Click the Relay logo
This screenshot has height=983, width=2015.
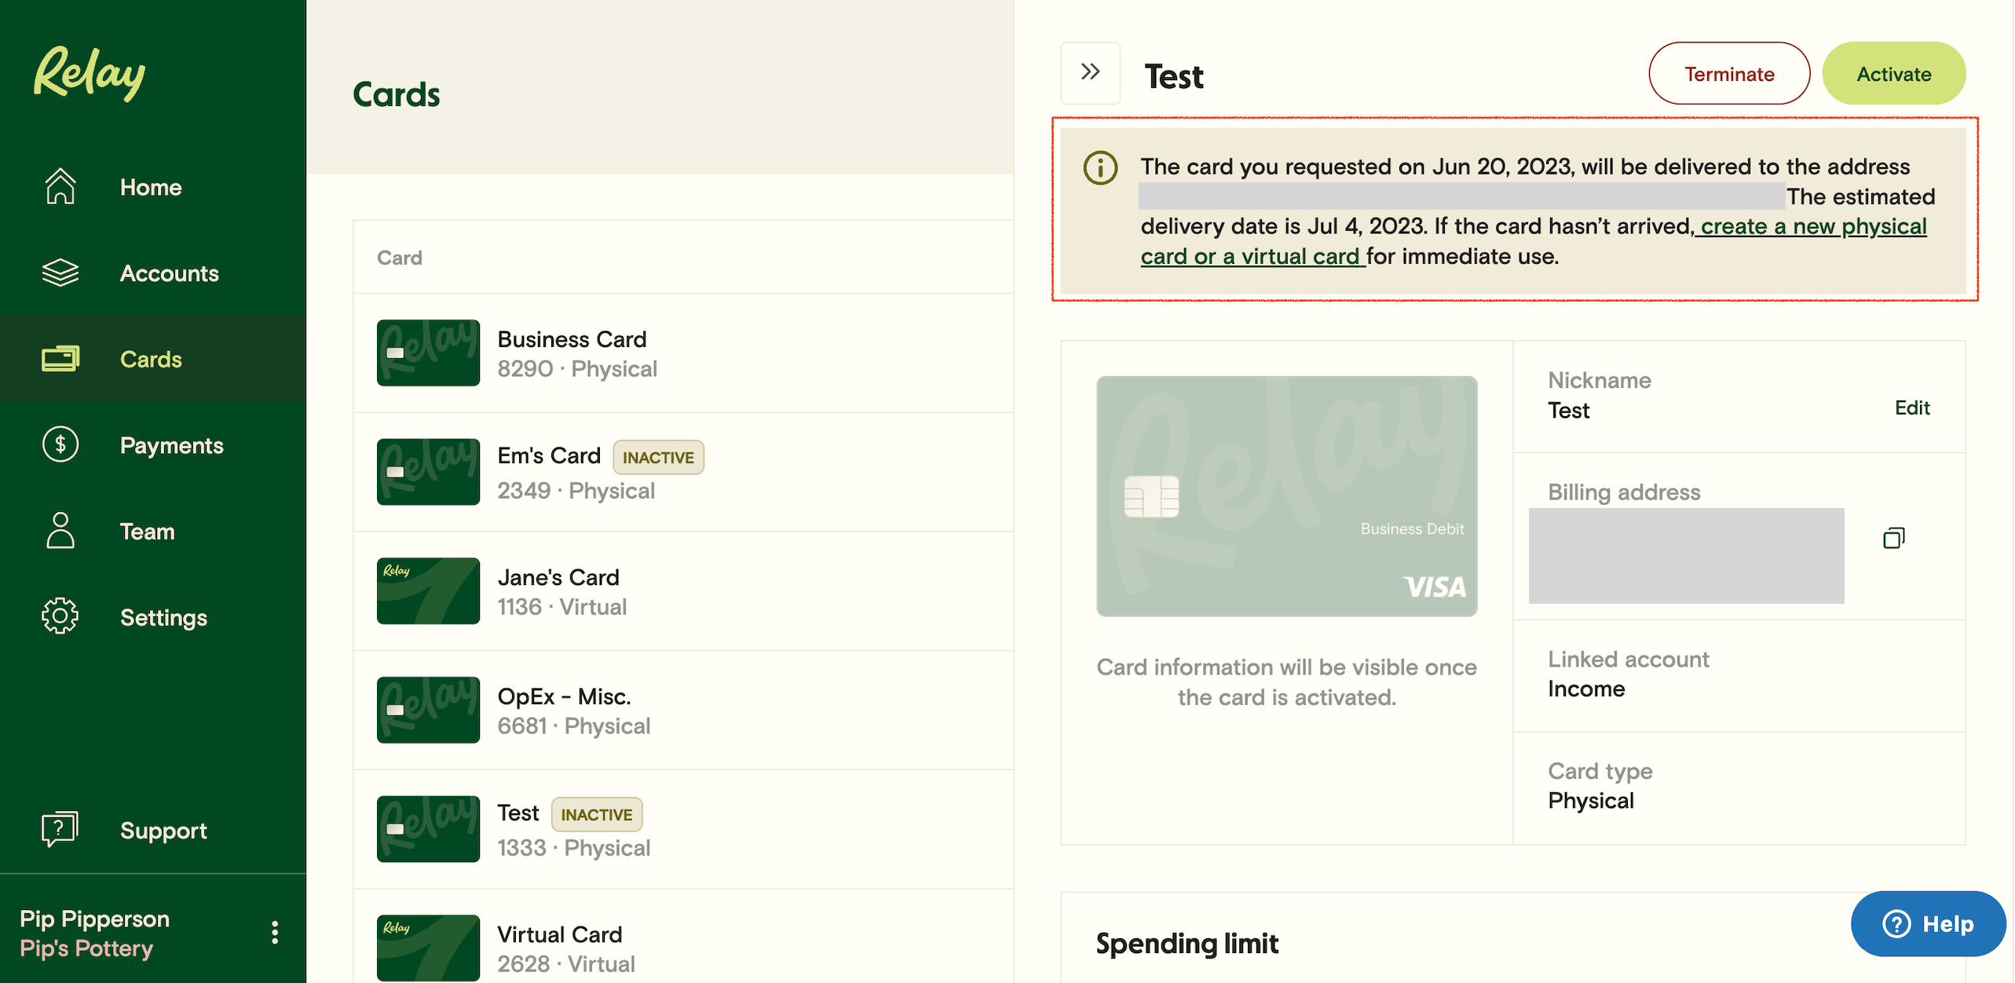coord(88,72)
